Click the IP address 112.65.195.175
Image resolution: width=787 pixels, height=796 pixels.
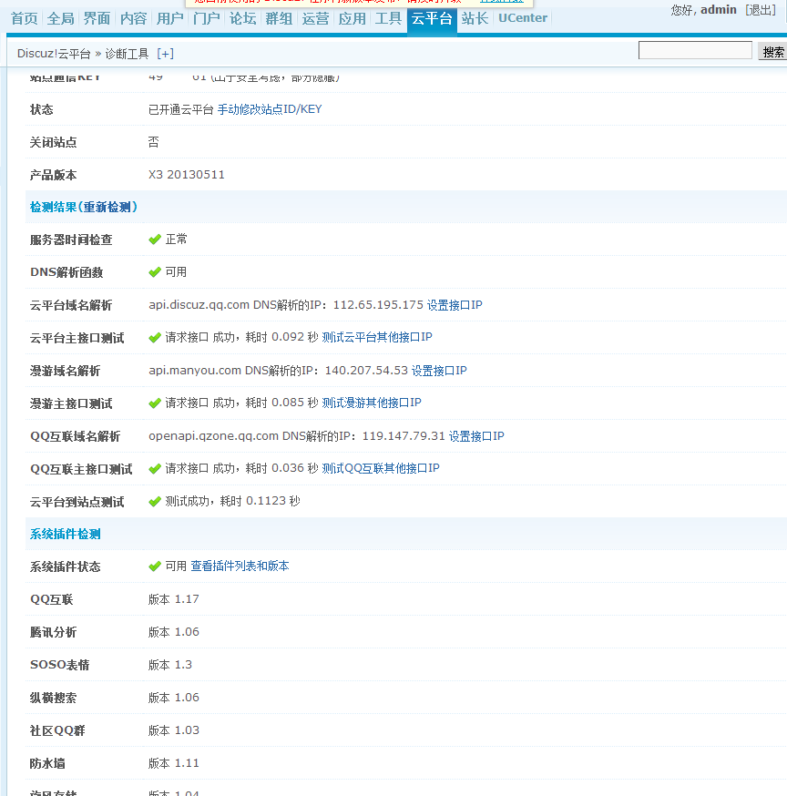point(378,305)
